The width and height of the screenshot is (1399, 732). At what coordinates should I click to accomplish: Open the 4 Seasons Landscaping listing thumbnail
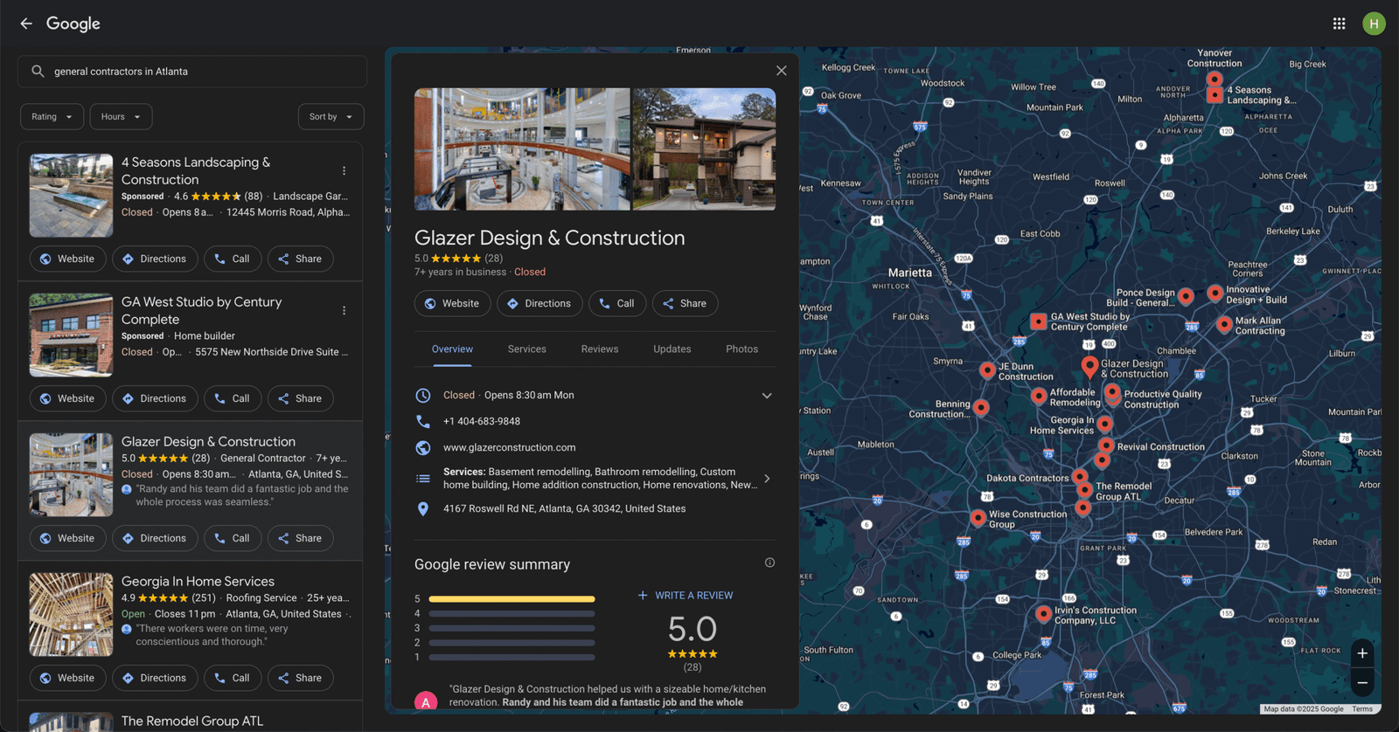coord(71,196)
